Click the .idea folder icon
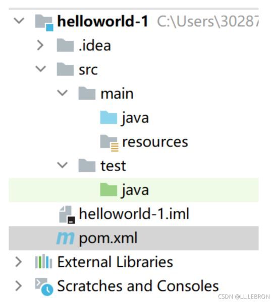274x302 pixels. tap(65, 45)
